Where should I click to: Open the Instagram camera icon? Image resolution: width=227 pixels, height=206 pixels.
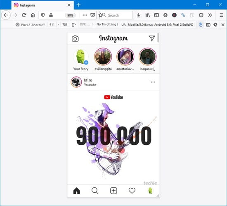pos(75,38)
